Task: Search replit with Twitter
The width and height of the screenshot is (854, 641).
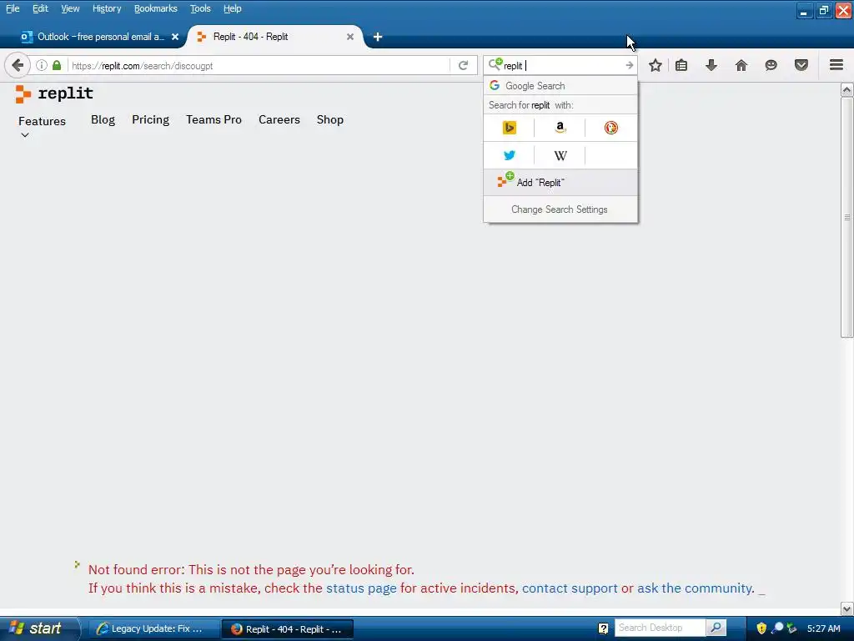Action: [510, 155]
